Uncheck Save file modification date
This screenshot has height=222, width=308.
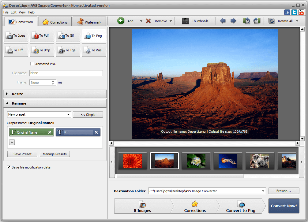click(x=9, y=167)
